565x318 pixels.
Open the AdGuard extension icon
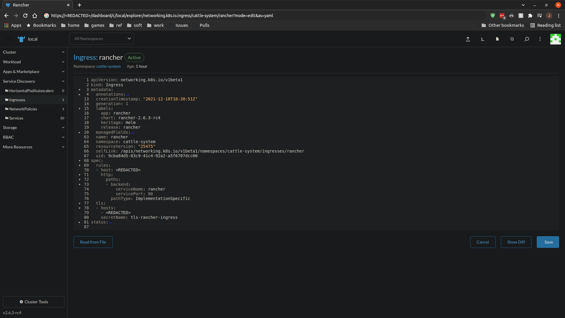point(493,16)
